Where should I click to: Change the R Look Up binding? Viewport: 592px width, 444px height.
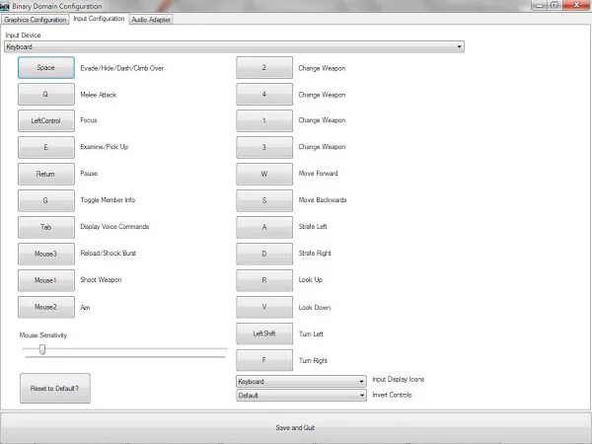[x=264, y=280]
